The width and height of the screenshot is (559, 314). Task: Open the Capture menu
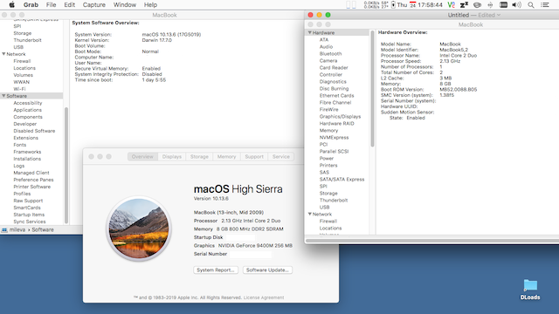[93, 4]
